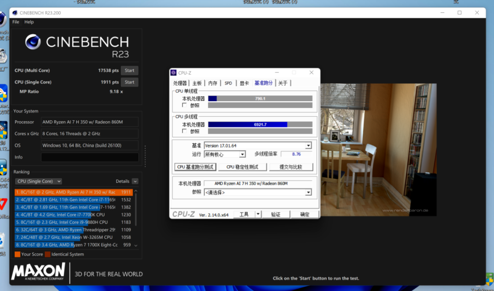Select ranking row 5, Intel Core i9-9880H

coord(73,222)
